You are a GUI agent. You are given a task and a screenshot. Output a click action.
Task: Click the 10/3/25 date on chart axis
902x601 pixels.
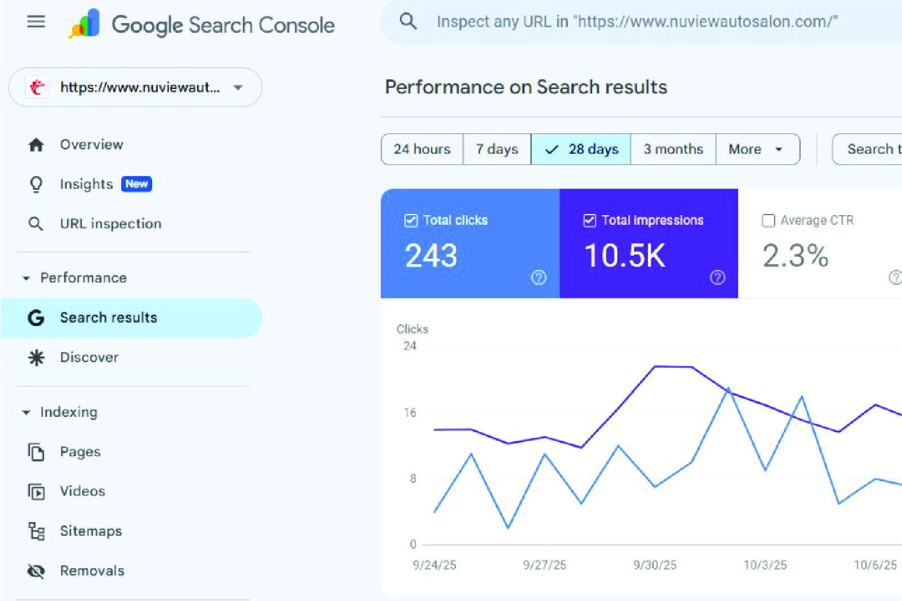pyautogui.click(x=765, y=565)
